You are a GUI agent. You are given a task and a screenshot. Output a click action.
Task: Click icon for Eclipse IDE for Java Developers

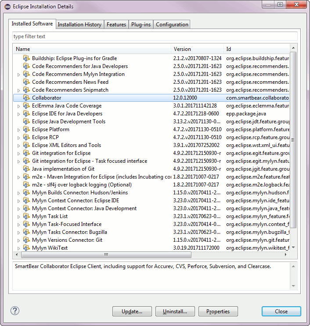coord(26,114)
